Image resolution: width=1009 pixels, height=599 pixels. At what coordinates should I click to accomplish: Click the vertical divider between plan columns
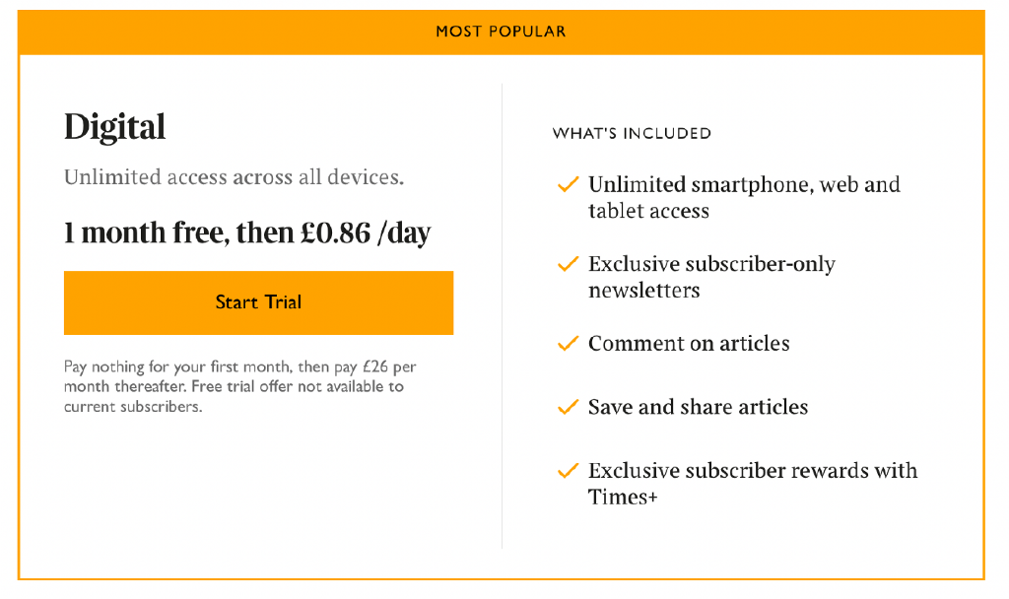[503, 315]
